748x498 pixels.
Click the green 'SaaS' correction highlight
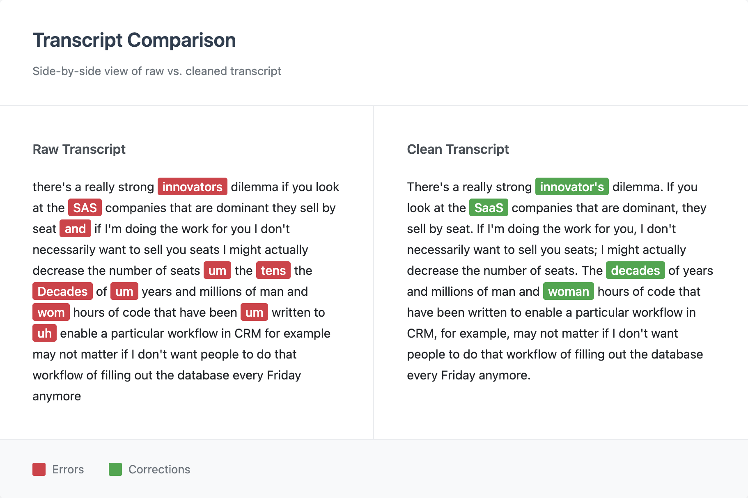489,208
